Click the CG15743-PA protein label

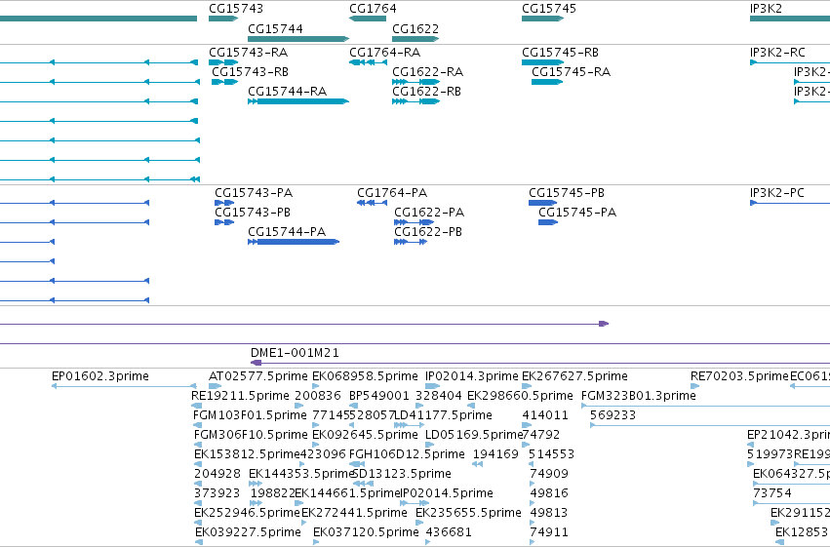(254, 192)
